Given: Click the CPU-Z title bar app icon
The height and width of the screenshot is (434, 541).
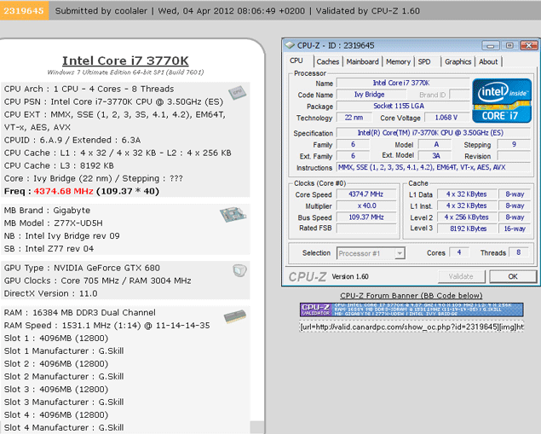Looking at the screenshot, I should (x=289, y=45).
